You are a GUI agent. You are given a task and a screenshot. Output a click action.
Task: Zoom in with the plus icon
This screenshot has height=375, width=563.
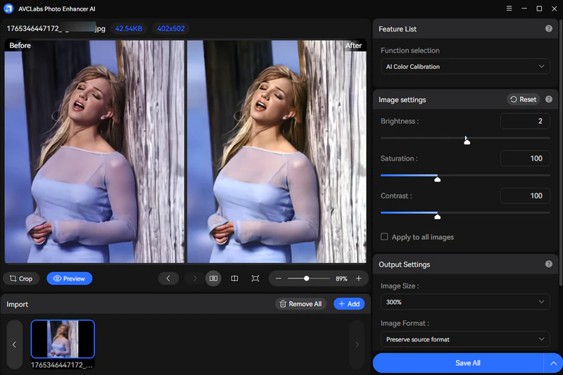[x=359, y=279]
